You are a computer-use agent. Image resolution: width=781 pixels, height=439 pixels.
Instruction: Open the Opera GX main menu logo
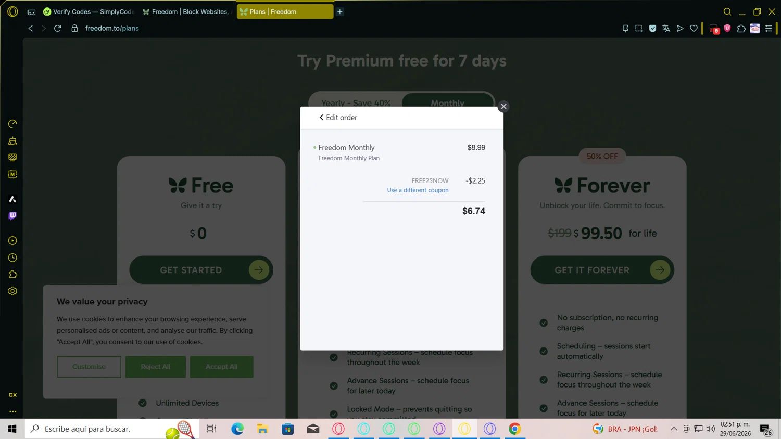point(12,11)
